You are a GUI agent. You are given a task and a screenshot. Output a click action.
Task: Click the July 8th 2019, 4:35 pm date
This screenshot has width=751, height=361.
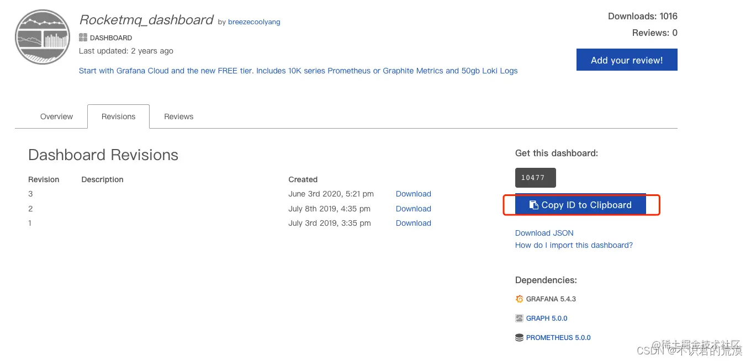click(x=330, y=209)
